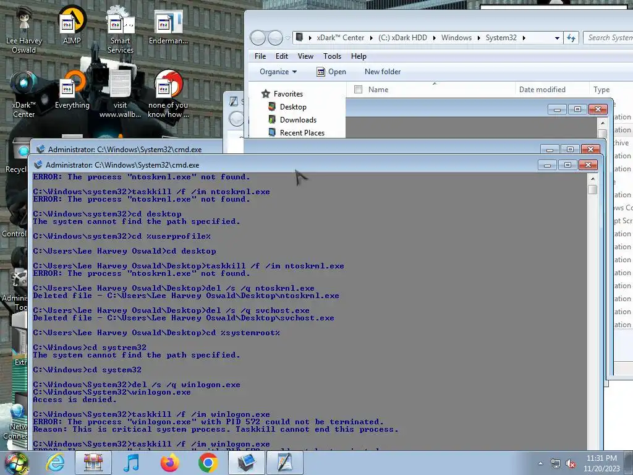Screen dimensions: 633x475
Task: Select Favorites in navigation pane
Action: [282, 94]
